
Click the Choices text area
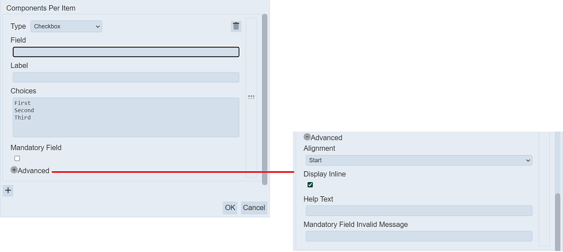(x=126, y=117)
